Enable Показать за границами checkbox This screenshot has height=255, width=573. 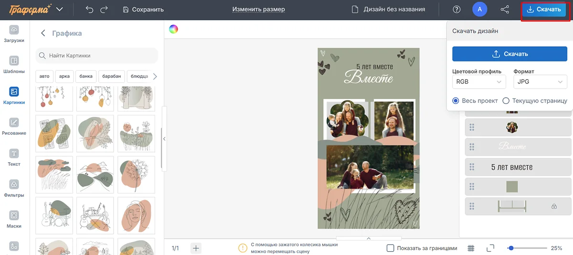[x=390, y=248]
